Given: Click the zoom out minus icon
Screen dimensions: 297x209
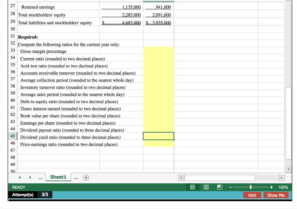Looking at the screenshot, I should pos(230,187).
